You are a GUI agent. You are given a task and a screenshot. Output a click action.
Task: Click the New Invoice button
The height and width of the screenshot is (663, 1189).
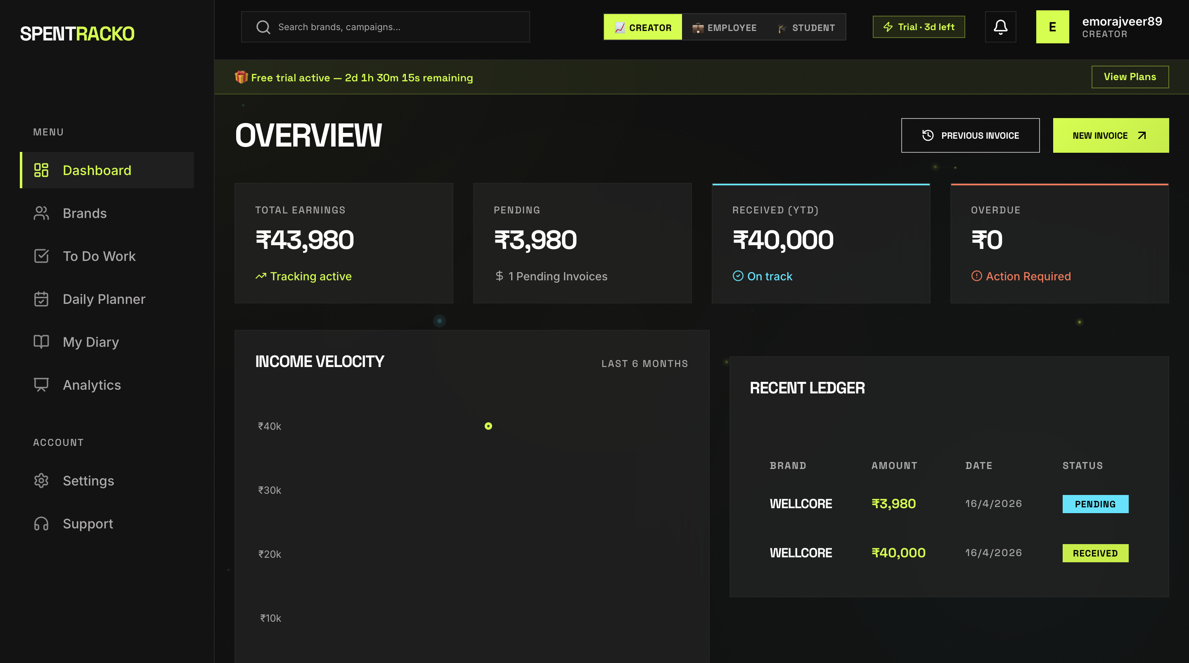coord(1111,135)
